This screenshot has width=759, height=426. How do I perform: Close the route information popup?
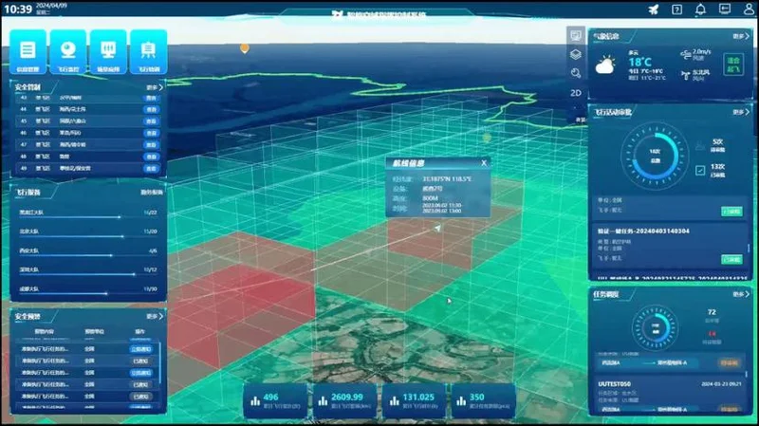tap(483, 162)
